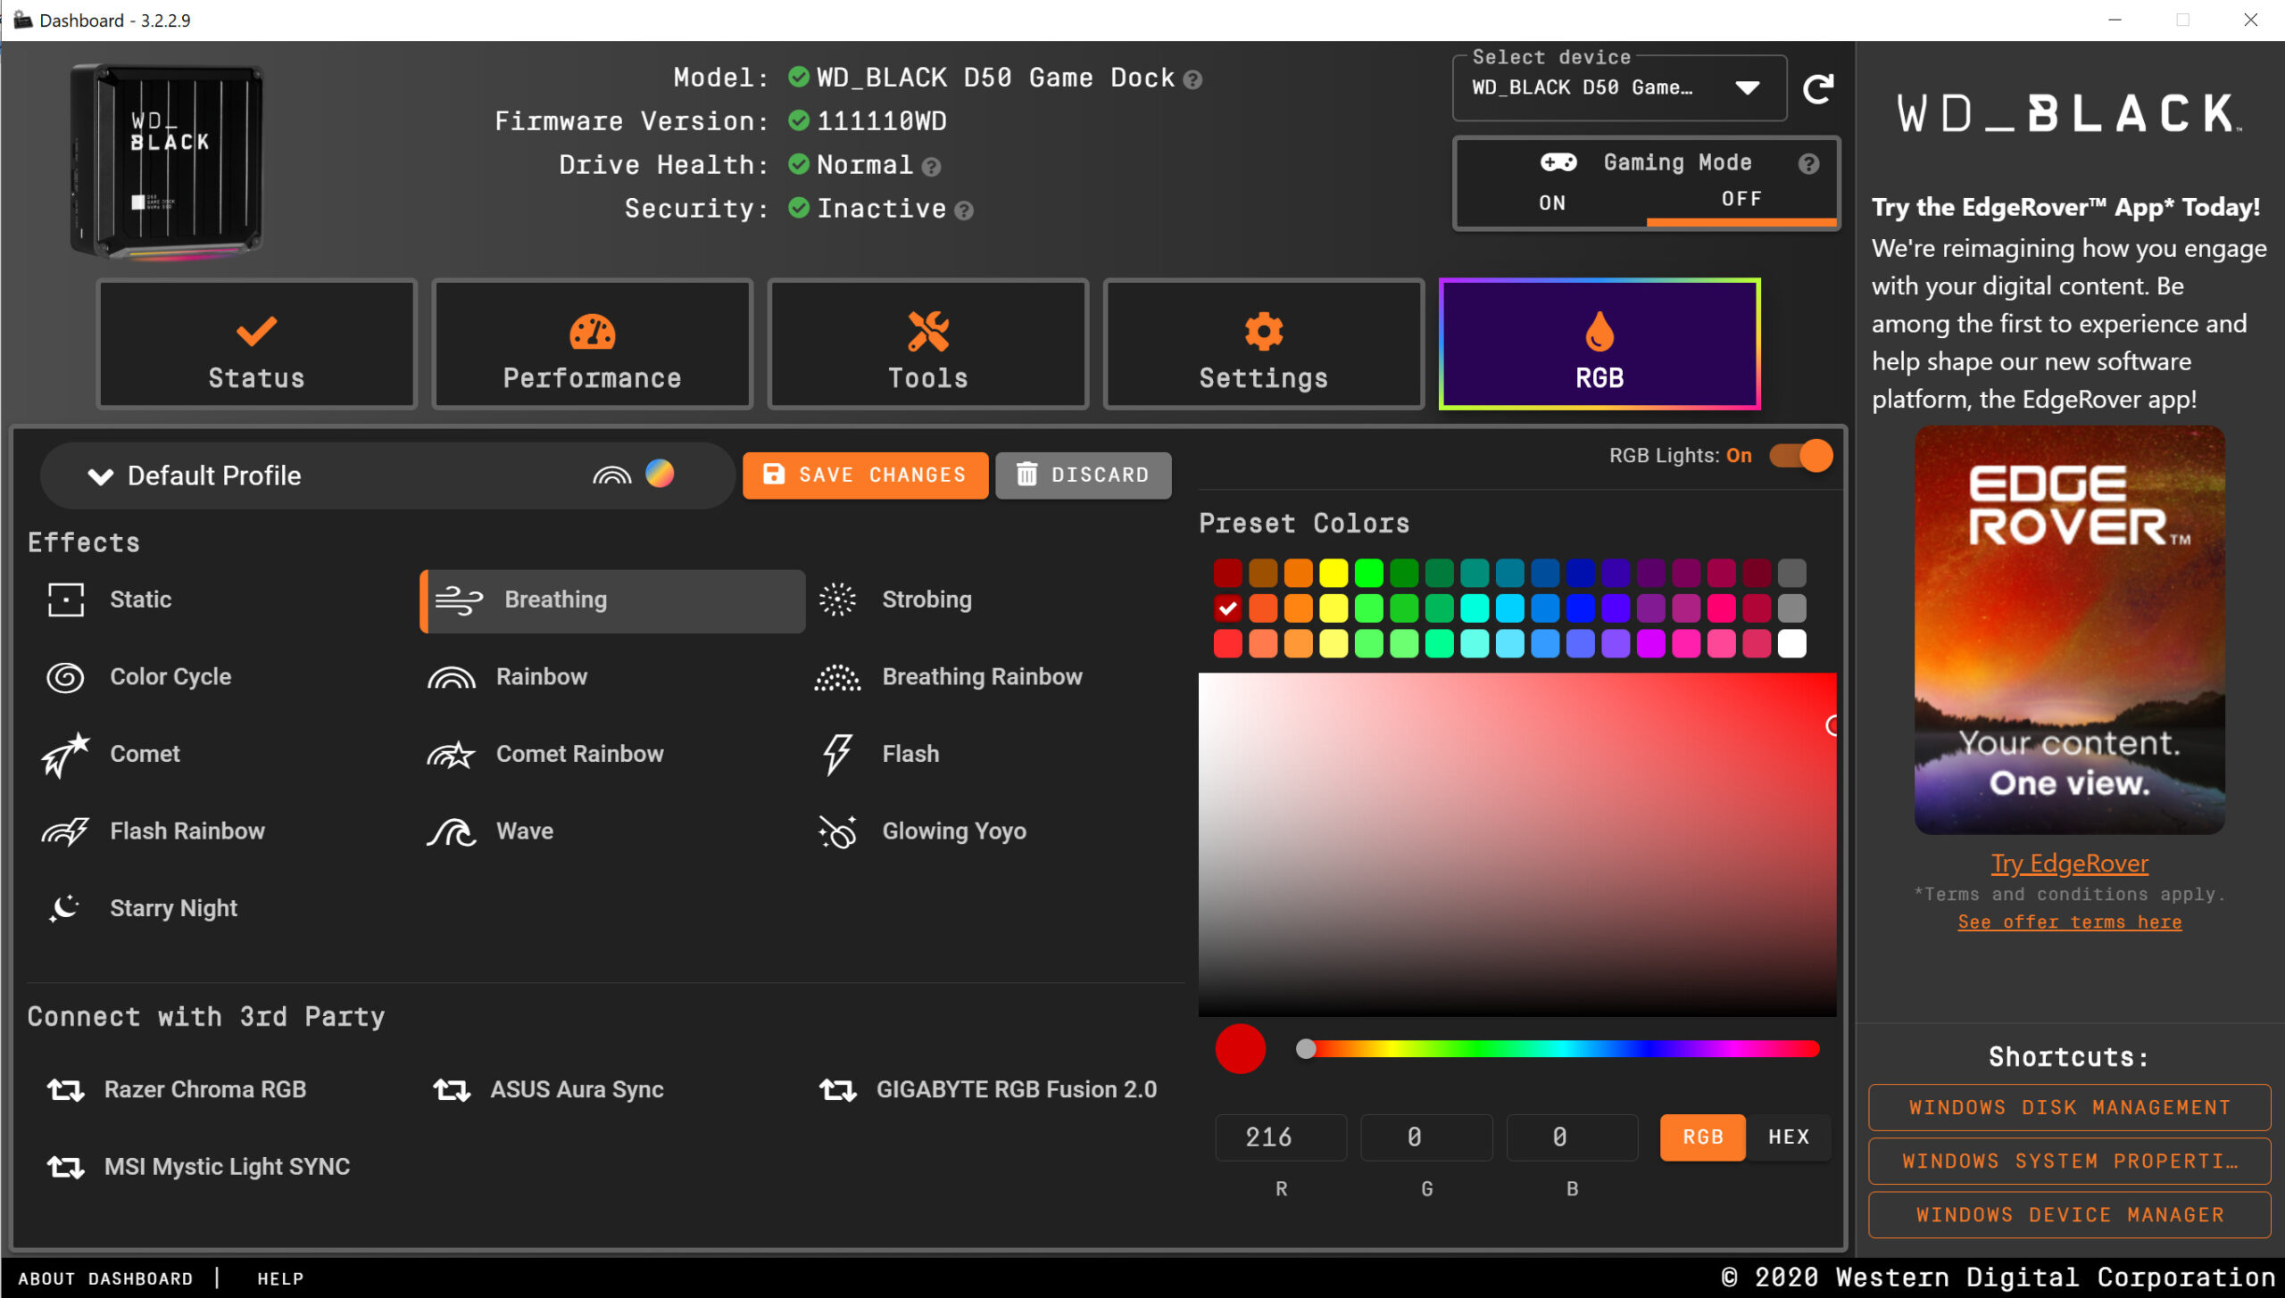Select the Flash lightning bolt icon

tap(837, 755)
